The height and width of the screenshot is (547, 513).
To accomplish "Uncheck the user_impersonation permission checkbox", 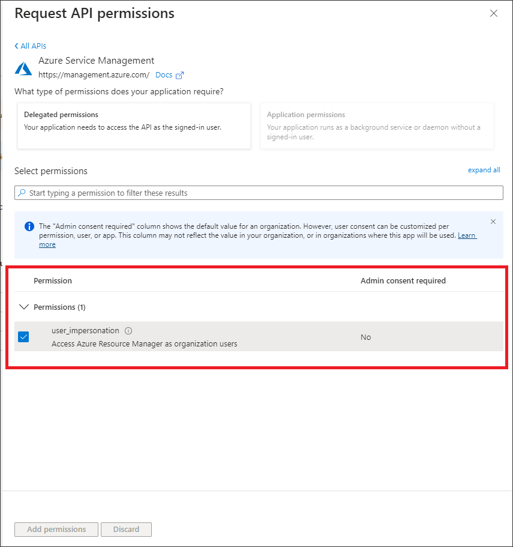I will (x=23, y=337).
